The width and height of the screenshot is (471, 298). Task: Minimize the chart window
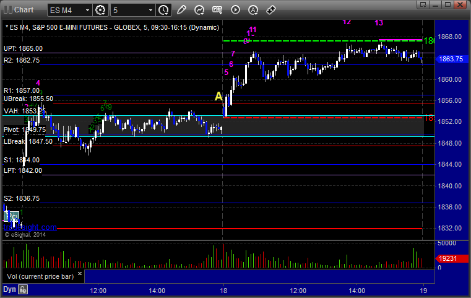[x=436, y=4]
